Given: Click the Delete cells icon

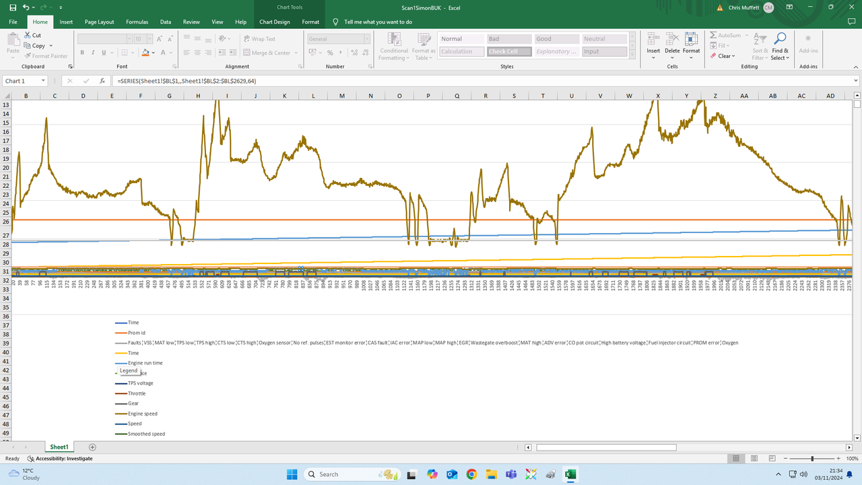Looking at the screenshot, I should (672, 38).
